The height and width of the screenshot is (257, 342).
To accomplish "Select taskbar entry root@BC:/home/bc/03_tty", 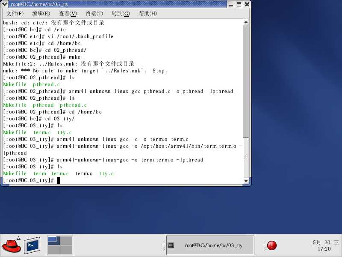I will tap(210, 245).
